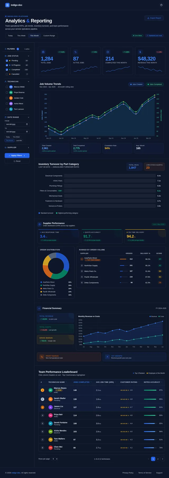
Task: Click Priya Sharma PS avatar
Action: tap(11, 92)
